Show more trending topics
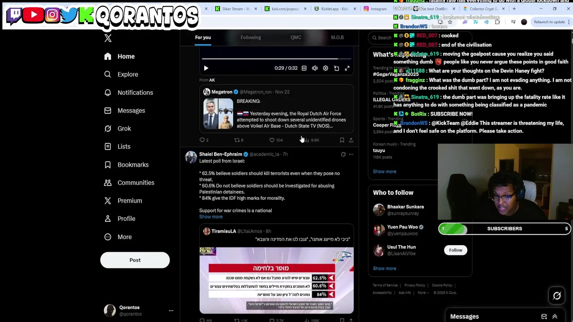573x322 pixels. (x=385, y=171)
